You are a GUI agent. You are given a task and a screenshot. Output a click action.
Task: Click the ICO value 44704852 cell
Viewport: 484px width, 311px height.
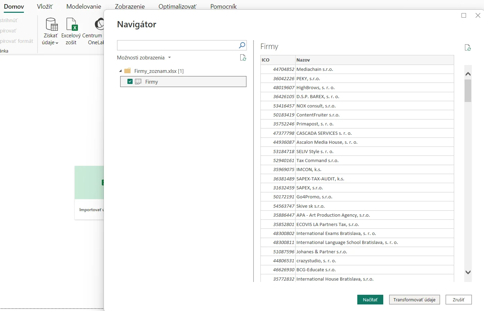click(x=278, y=69)
